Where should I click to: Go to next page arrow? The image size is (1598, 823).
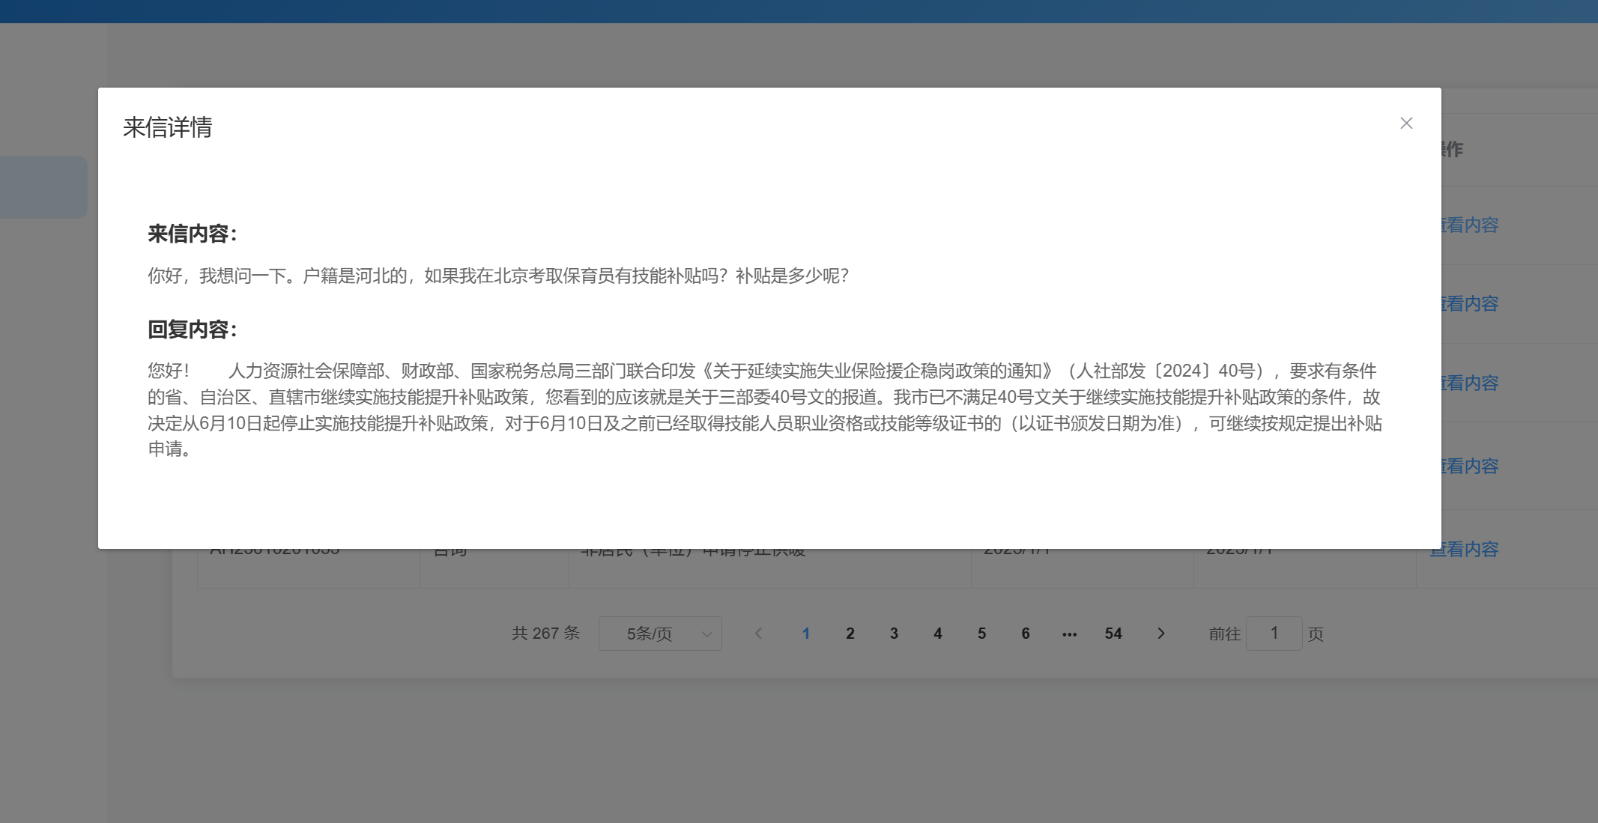[x=1160, y=634]
